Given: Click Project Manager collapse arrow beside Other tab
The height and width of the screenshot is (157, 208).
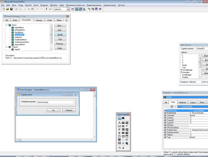Looking at the screenshot, I should (66, 20).
